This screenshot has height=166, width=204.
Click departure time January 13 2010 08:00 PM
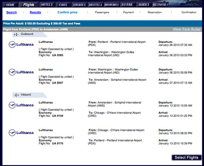coord(175,133)
